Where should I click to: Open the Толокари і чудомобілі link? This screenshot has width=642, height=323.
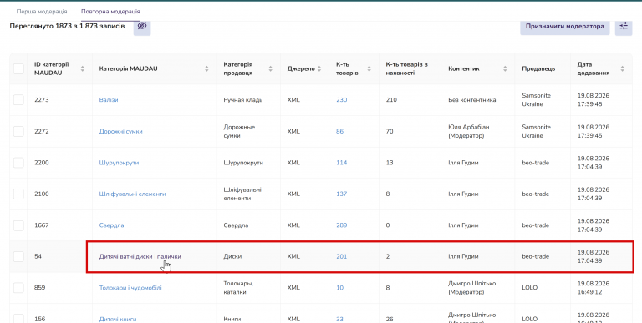(x=130, y=288)
